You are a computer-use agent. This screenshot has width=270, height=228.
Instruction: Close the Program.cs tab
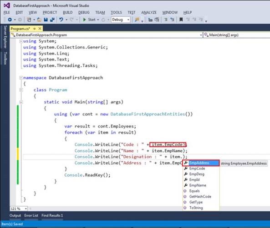(x=40, y=29)
